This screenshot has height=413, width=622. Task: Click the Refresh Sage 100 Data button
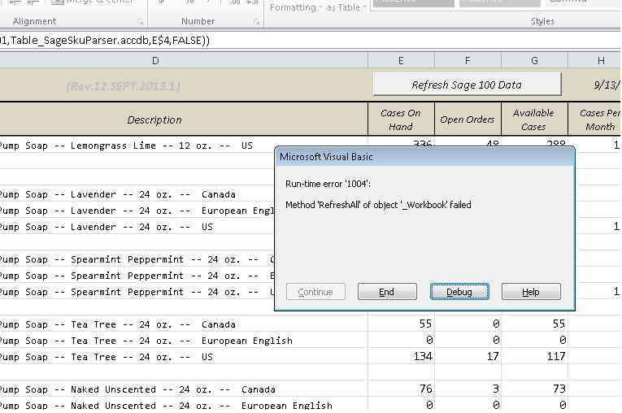pyautogui.click(x=467, y=85)
